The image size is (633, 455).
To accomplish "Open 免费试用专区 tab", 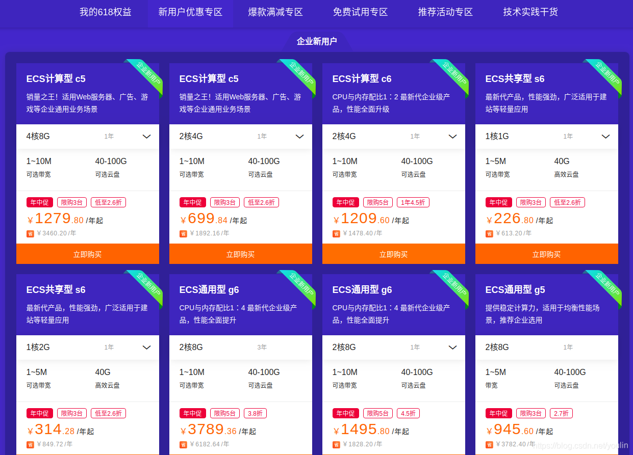I will click(360, 12).
